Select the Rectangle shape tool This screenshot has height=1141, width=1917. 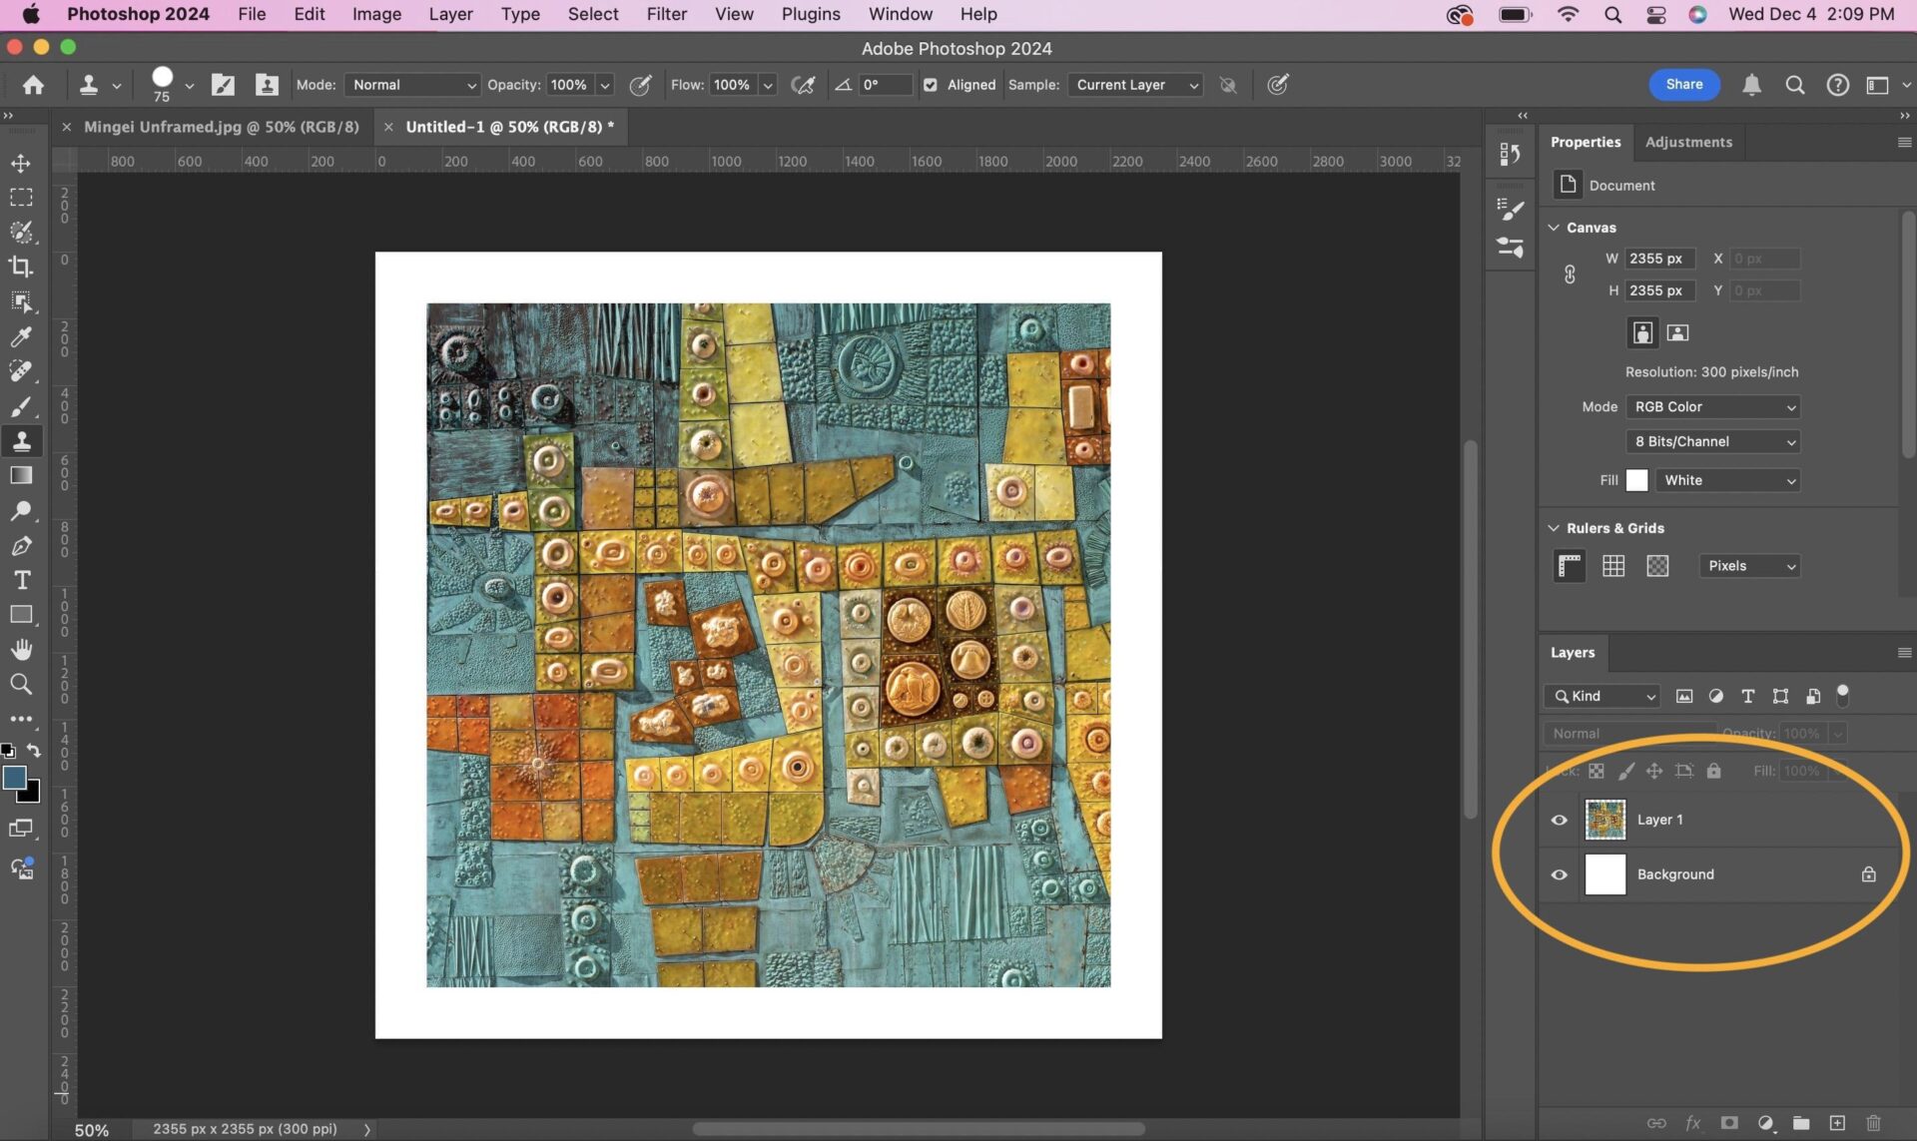(x=21, y=615)
